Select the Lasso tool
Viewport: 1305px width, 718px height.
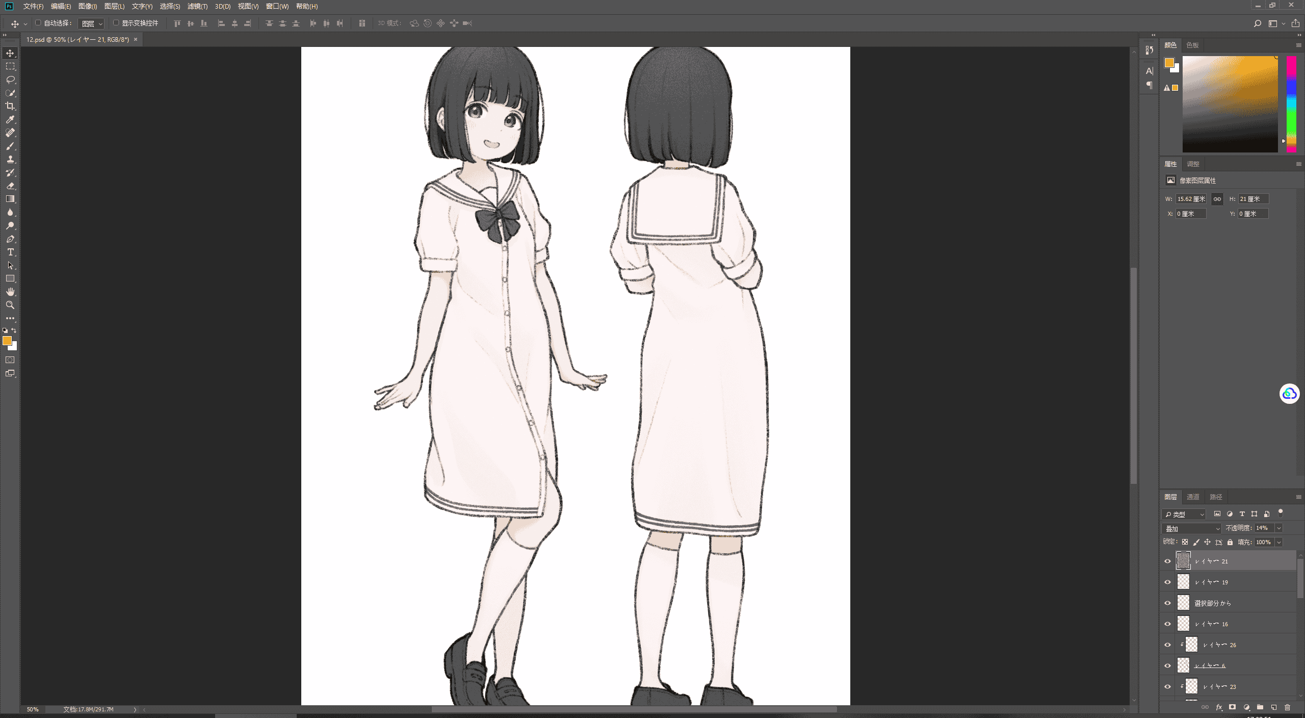10,80
